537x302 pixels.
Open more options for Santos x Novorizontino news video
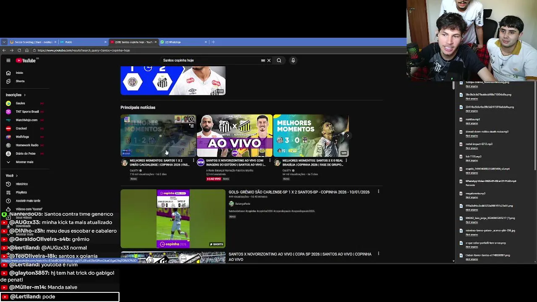pos(270,161)
